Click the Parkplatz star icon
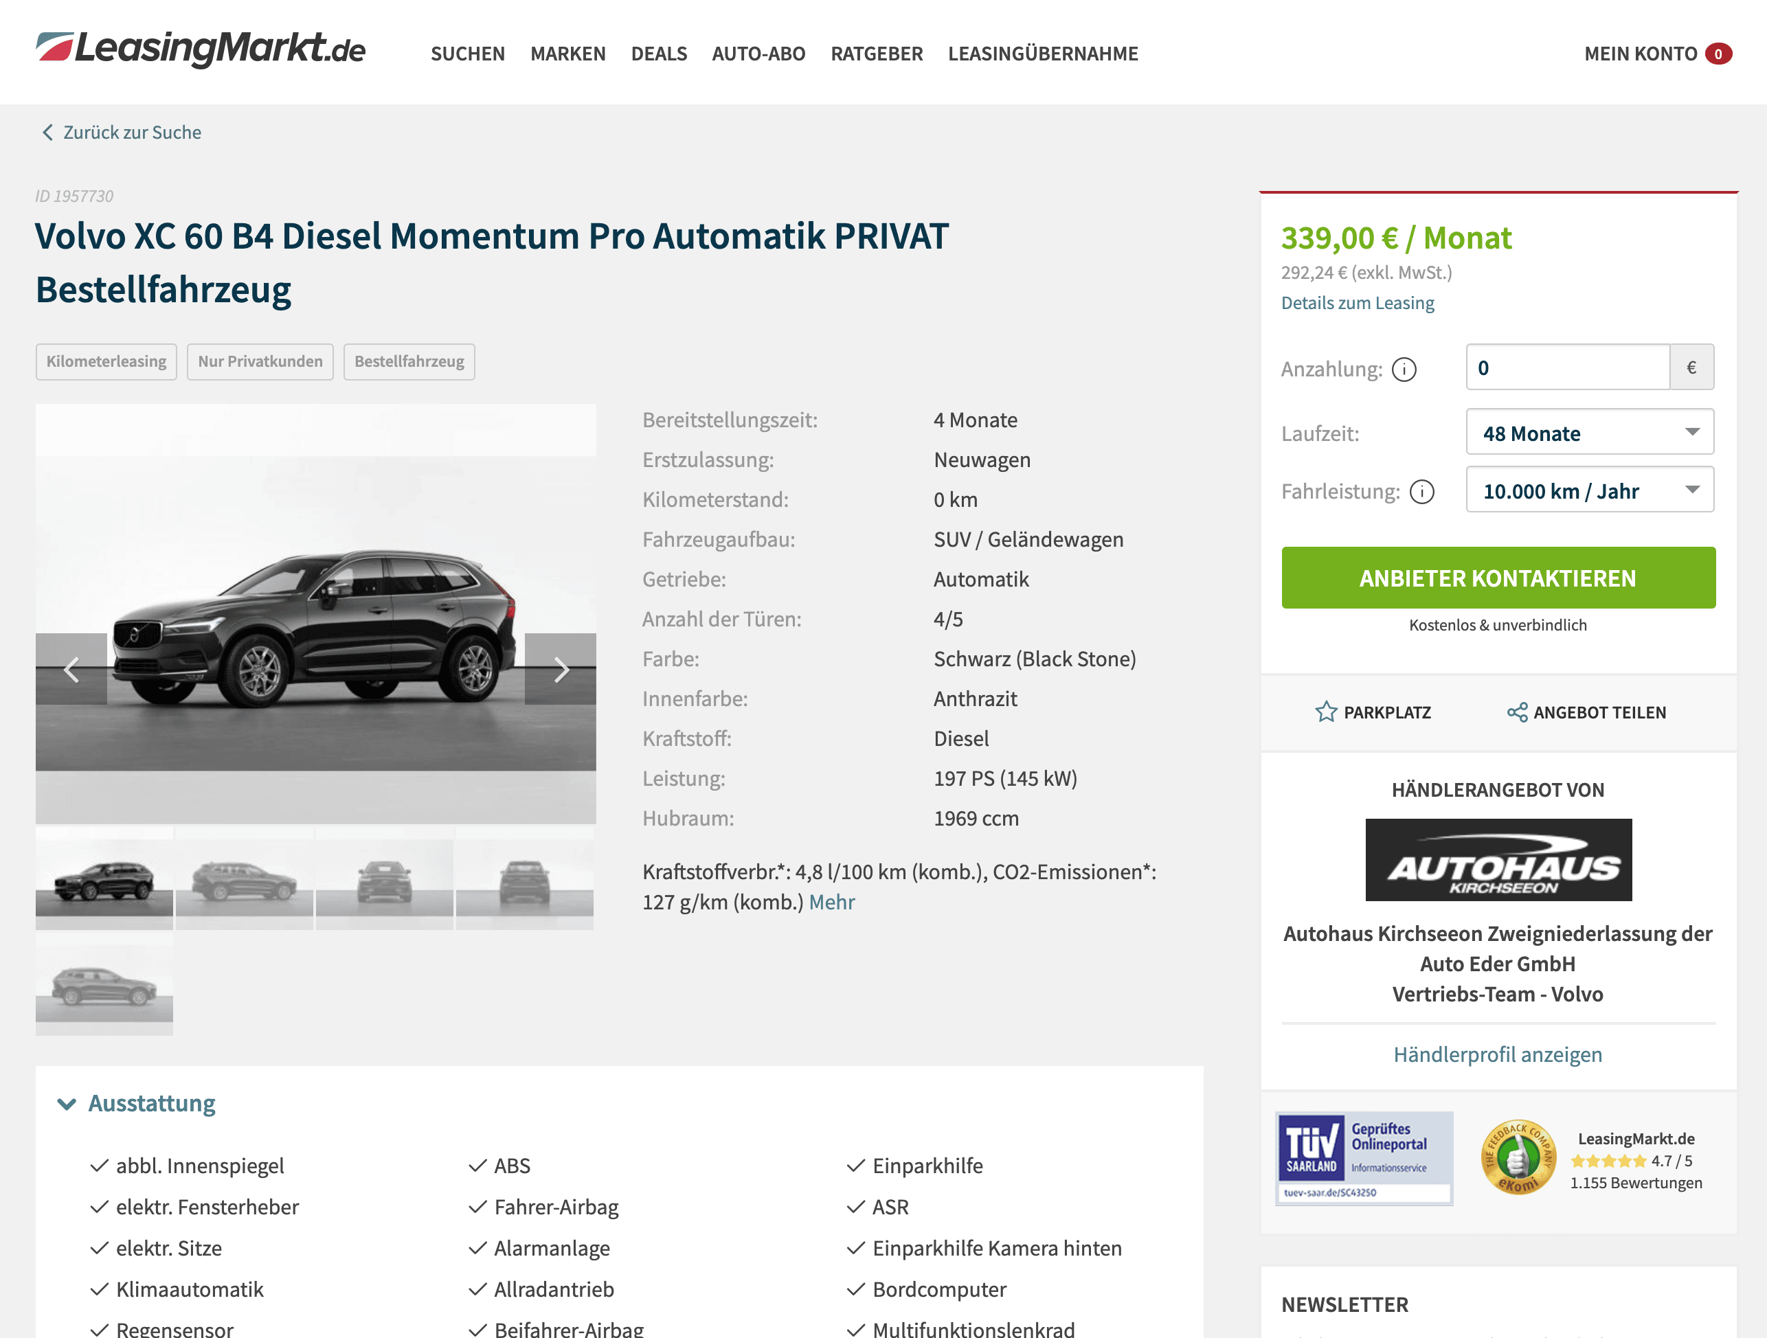1767x1338 pixels. pyautogui.click(x=1326, y=712)
